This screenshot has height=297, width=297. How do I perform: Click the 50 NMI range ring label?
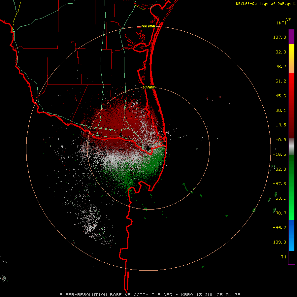point(148,87)
